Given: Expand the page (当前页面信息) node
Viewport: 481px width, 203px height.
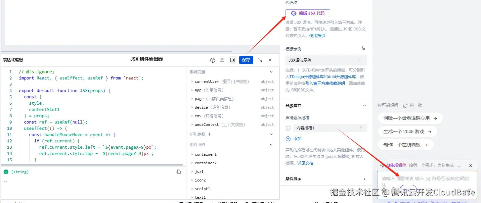Looking at the screenshot, I should pyautogui.click(x=192, y=99).
